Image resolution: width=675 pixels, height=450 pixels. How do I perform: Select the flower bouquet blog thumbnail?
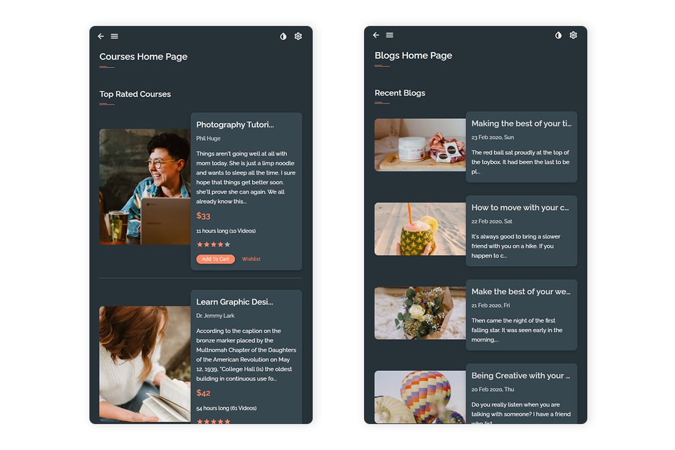pyautogui.click(x=420, y=313)
